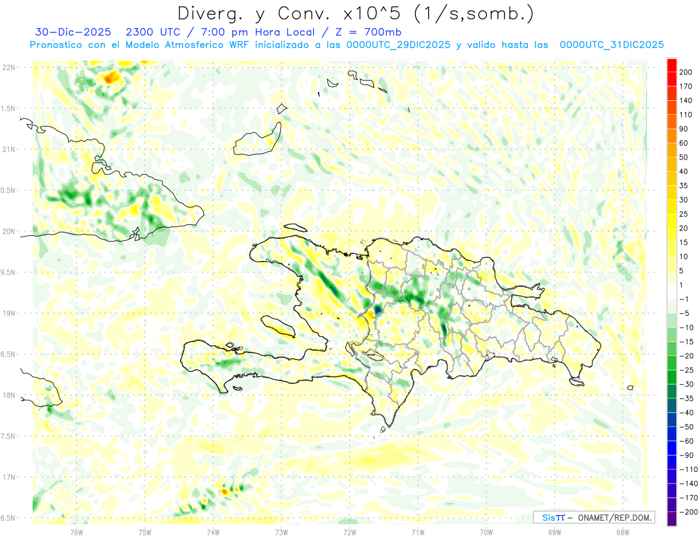Click the title "Diverg. y Conv. x10^5 (1/s,somb.)"
The height and width of the screenshot is (540, 699).
click(356, 13)
